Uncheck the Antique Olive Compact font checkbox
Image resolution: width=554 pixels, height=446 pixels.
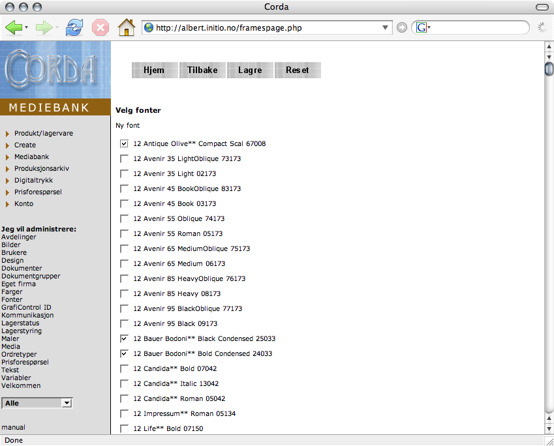124,143
